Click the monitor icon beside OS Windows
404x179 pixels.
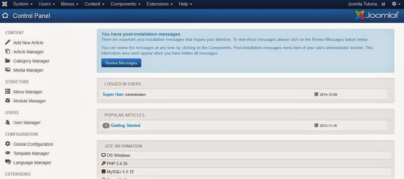pos(103,155)
